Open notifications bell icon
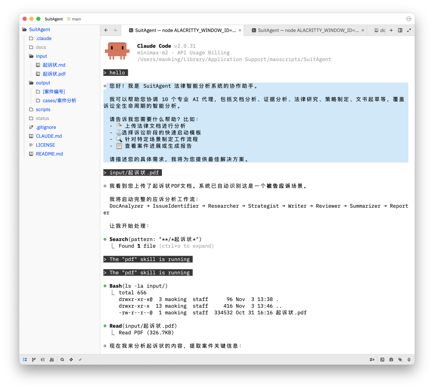This screenshot has height=390, width=434. coord(409,360)
